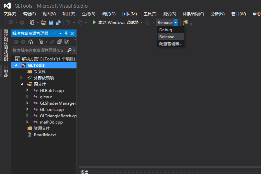Click the Show All Files icon
This screenshot has width=261, height=174.
67,42
